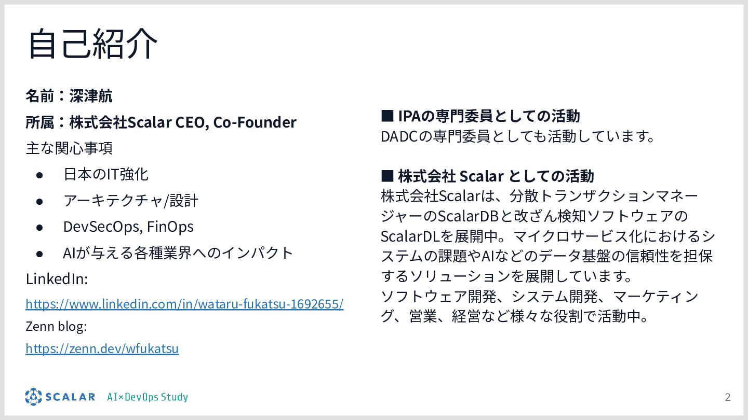Click the 所属 Scalar CEO, Co-Founder line
Viewport: 748px width, 420px height.
[161, 122]
